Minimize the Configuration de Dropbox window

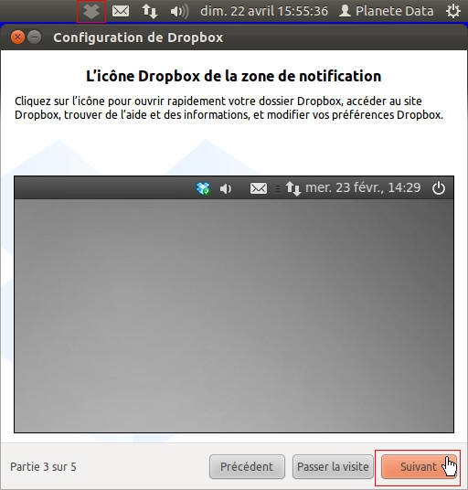pyautogui.click(x=35, y=37)
